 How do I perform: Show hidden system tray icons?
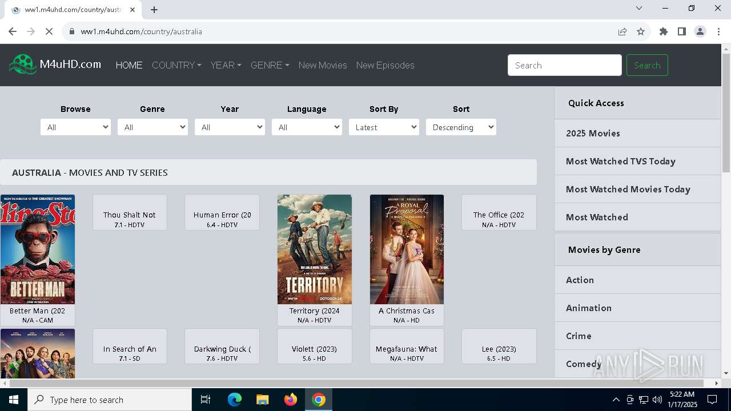pyautogui.click(x=616, y=400)
